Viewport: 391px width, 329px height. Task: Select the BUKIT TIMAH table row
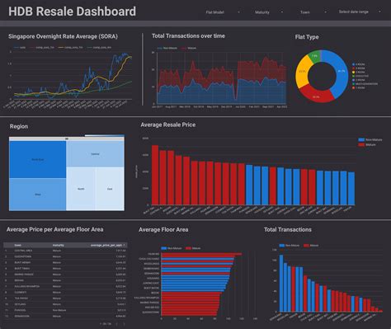[x=65, y=269]
